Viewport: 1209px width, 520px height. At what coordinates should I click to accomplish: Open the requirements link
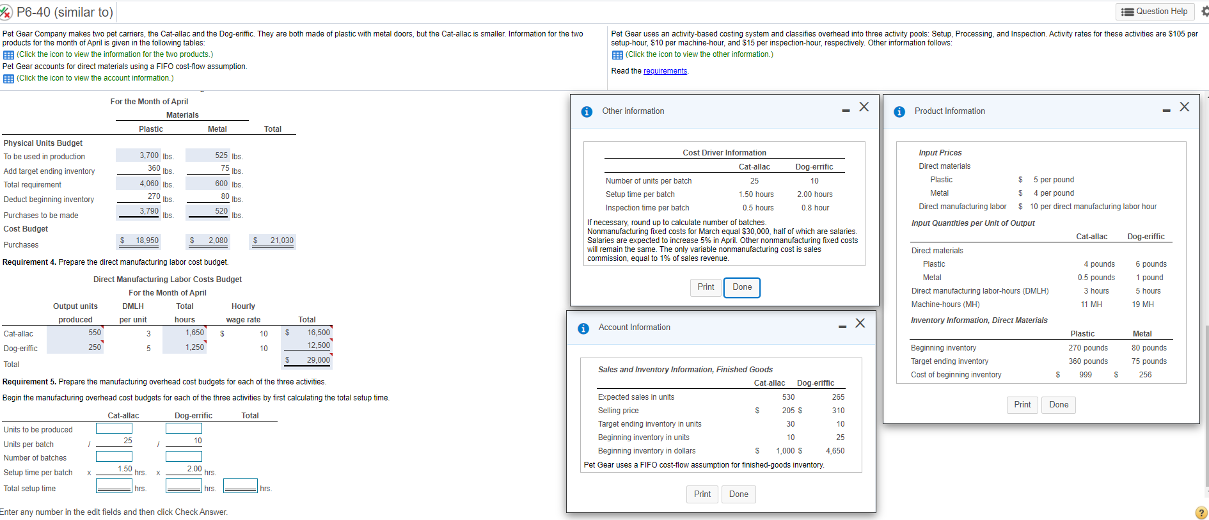tap(665, 71)
